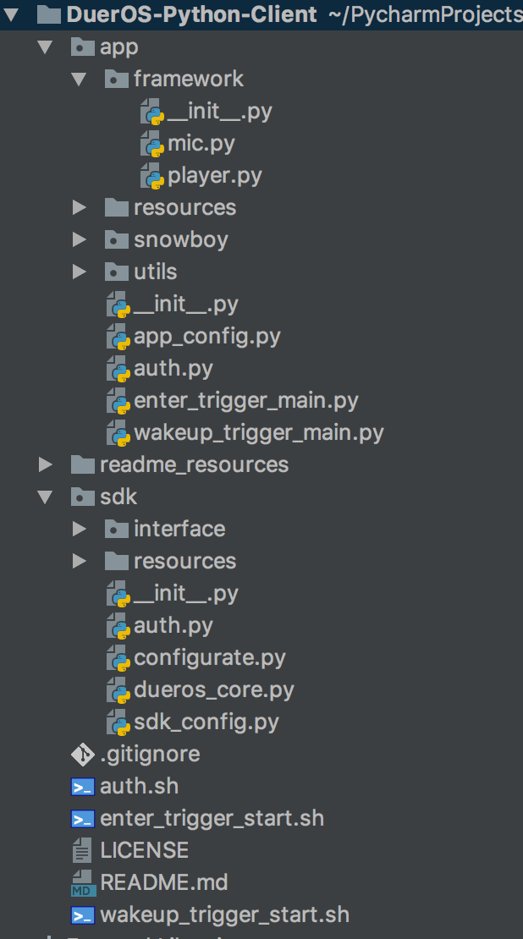523x939 pixels.
Task: Collapse the framework folder arrow
Action: (79, 79)
